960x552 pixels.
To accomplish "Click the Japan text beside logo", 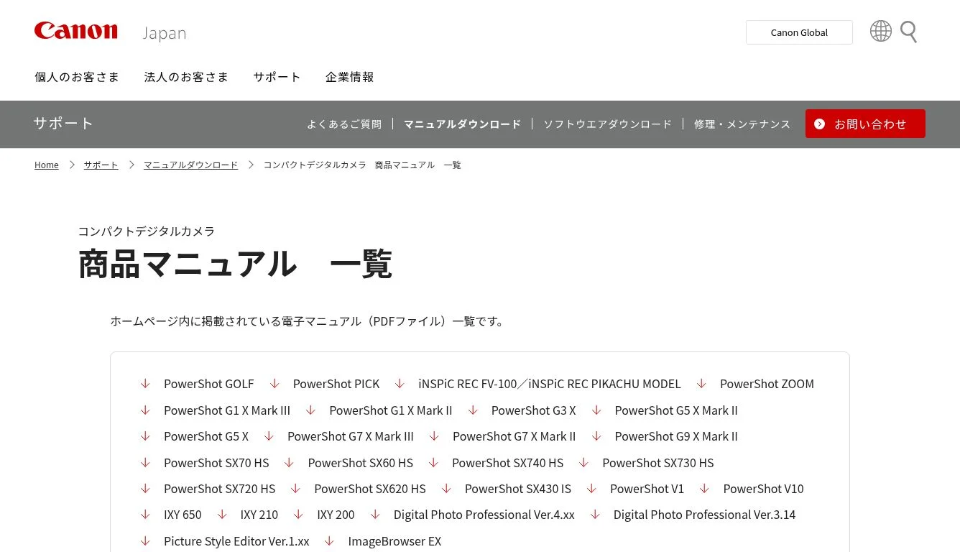I will [164, 33].
